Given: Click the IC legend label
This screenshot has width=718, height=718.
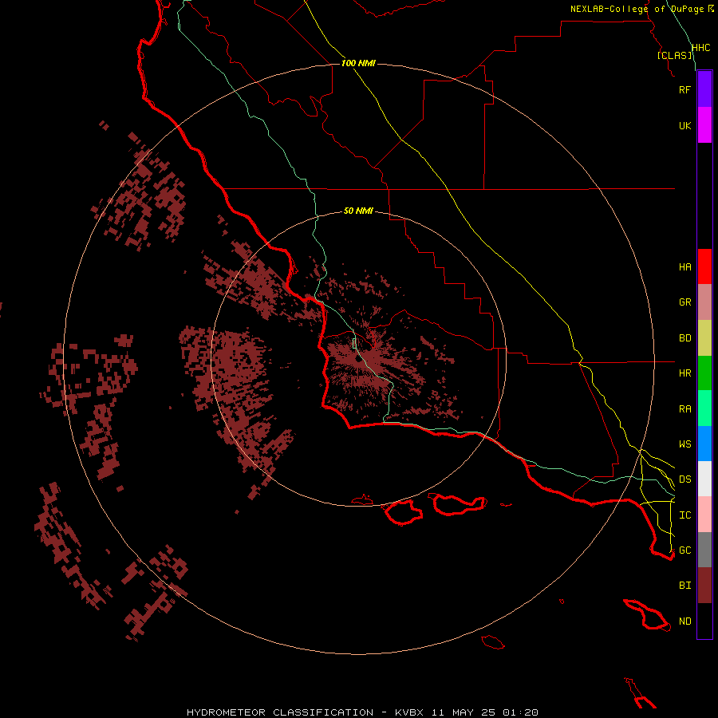Looking at the screenshot, I should (684, 515).
